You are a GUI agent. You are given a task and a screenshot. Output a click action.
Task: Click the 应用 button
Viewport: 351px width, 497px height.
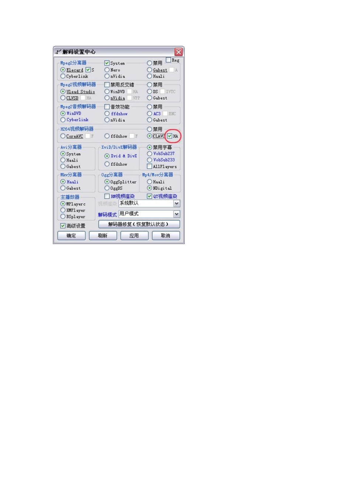point(134,236)
